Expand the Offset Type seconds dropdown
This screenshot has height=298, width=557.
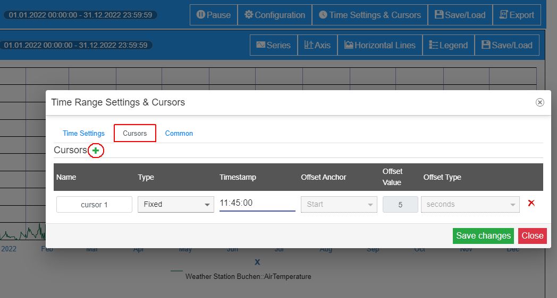pos(470,204)
